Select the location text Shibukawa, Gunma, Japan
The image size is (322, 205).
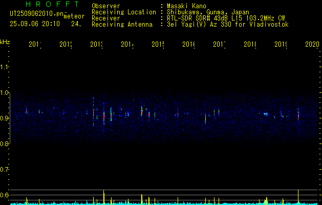click(208, 12)
